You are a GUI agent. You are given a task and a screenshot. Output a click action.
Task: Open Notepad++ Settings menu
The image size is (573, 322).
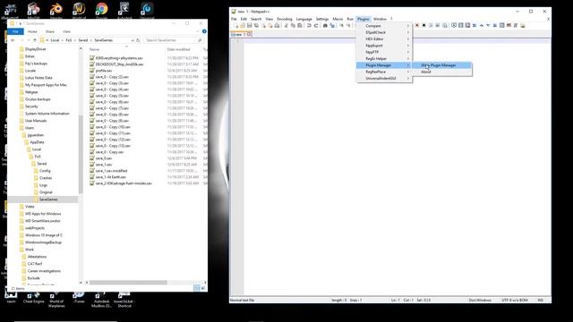point(322,19)
